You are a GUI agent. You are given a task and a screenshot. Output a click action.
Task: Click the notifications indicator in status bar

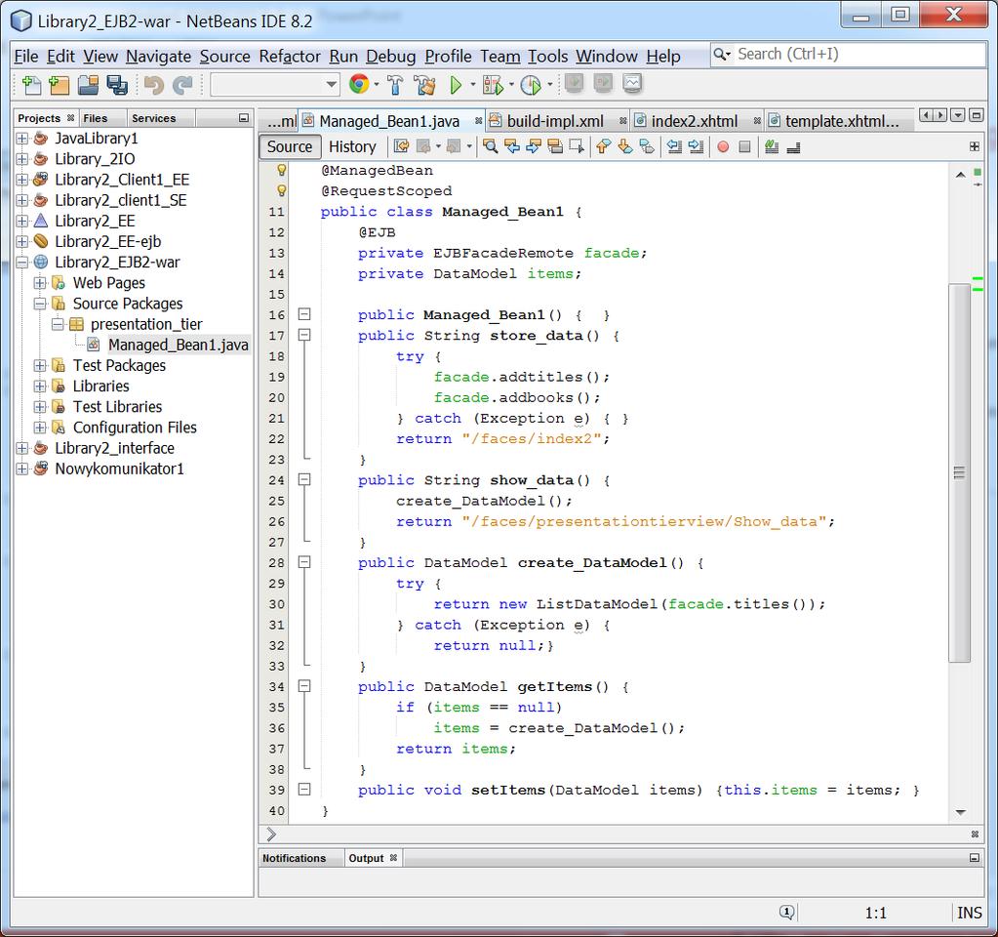pos(786,913)
